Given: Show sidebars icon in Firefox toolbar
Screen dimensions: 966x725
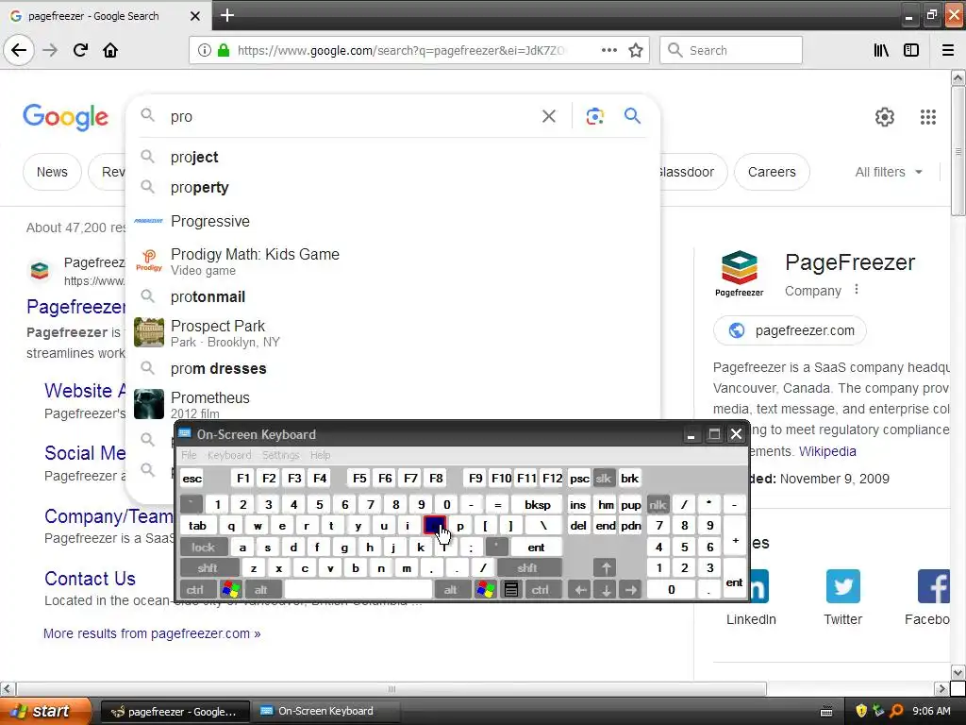Looking at the screenshot, I should coord(911,50).
